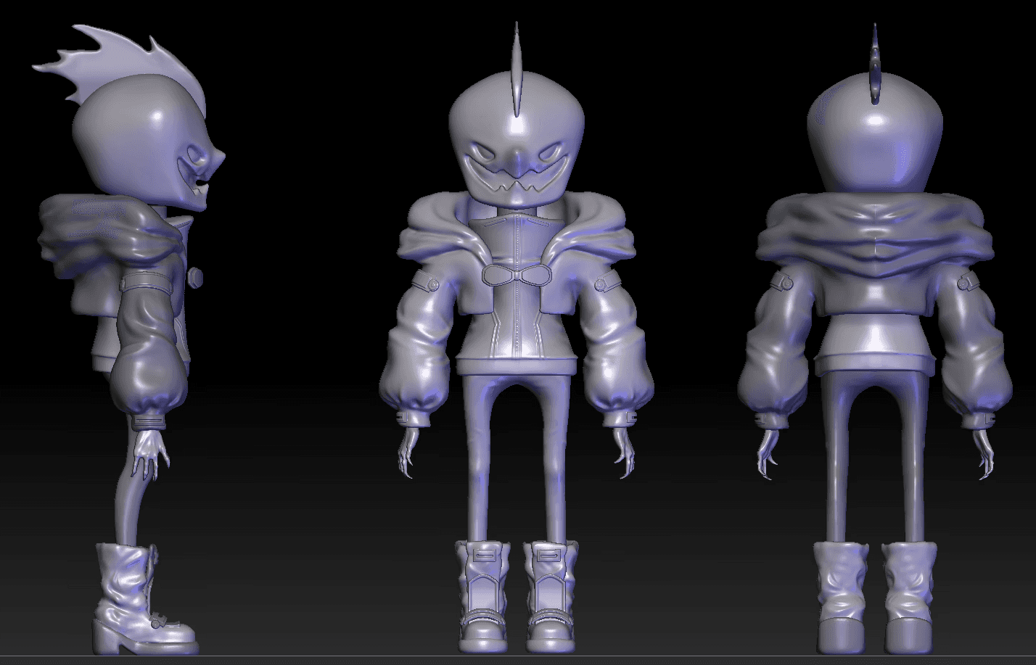1036x665 pixels.
Task: Click the front-view character's head fin
Action: pos(517,69)
